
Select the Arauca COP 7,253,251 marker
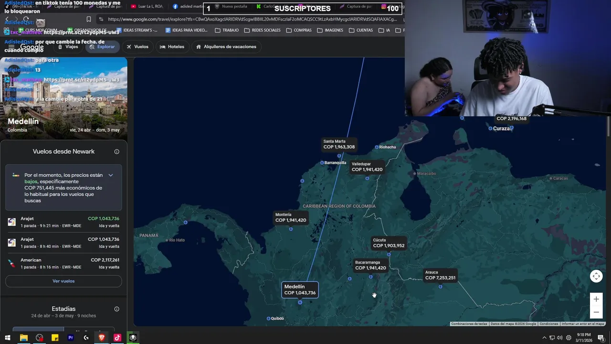pos(440,275)
